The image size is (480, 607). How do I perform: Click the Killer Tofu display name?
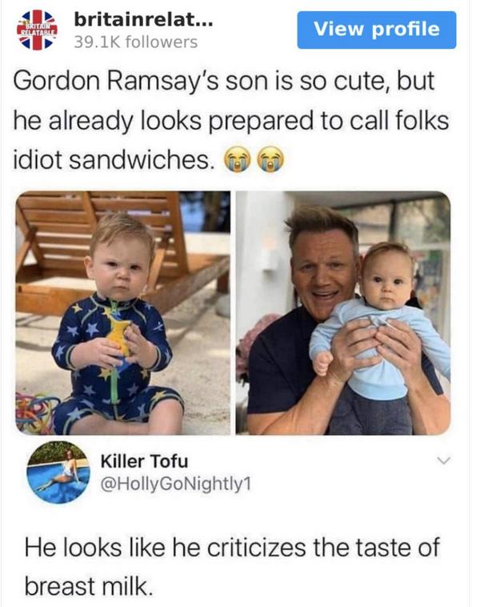144,460
